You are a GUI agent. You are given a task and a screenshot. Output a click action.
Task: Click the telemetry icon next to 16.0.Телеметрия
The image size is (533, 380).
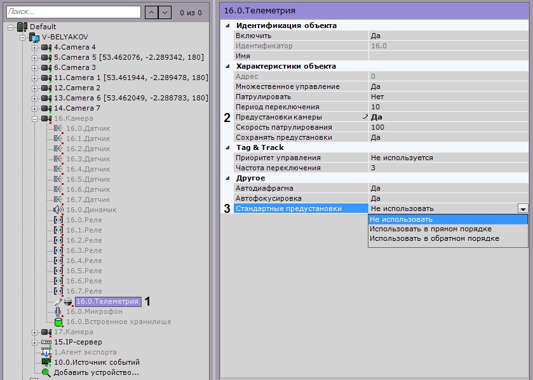(x=69, y=301)
